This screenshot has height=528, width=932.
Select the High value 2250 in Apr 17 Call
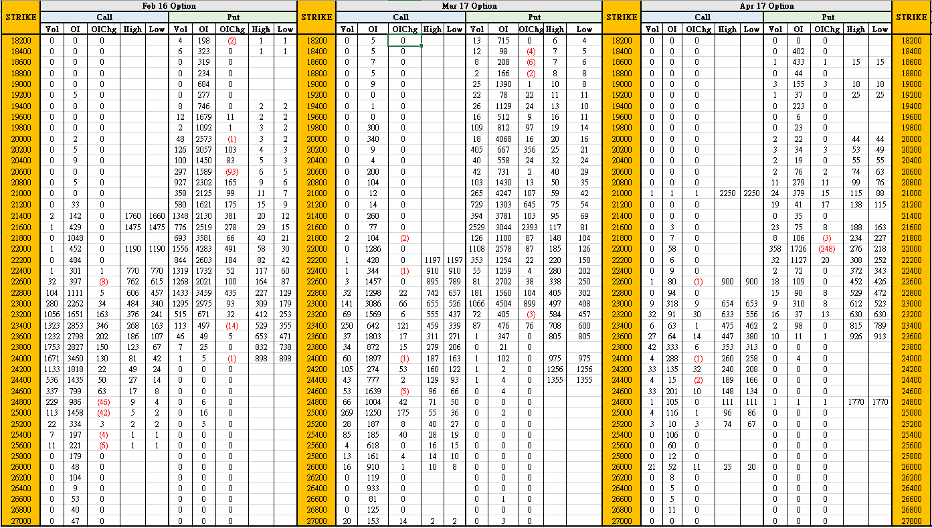pos(727,194)
